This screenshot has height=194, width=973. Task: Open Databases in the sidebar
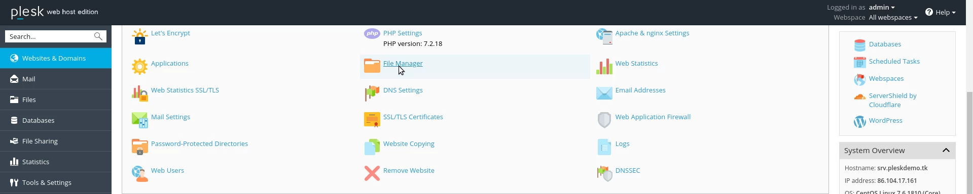[x=56, y=120]
